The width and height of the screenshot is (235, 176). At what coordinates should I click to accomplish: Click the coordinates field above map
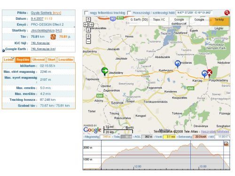click(194, 13)
